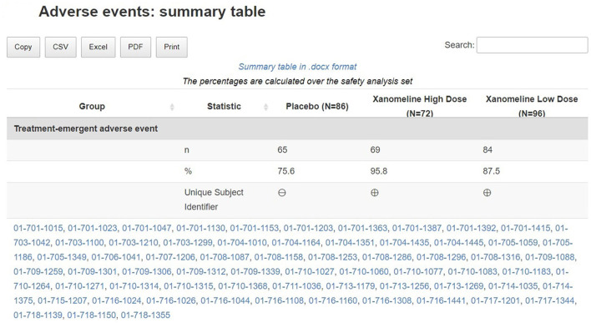Open subject 01-709-1259 link

[x=38, y=271]
